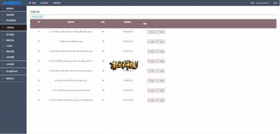Edit article with ID 18

pos(161,41)
